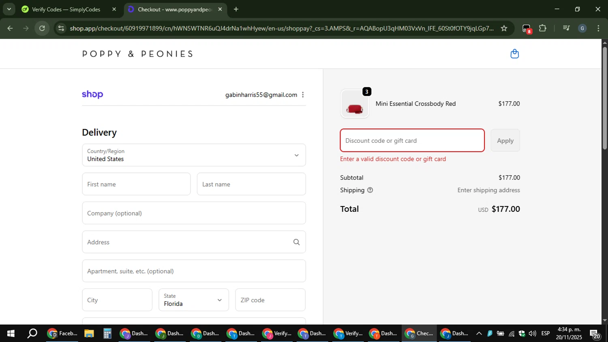Screen dimensions: 608x342
Task: Click the First name field
Action: [x=136, y=184]
